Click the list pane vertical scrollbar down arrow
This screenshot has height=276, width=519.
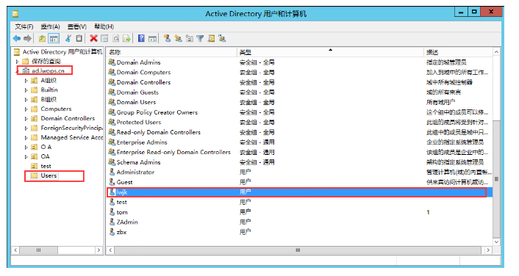(x=496, y=242)
